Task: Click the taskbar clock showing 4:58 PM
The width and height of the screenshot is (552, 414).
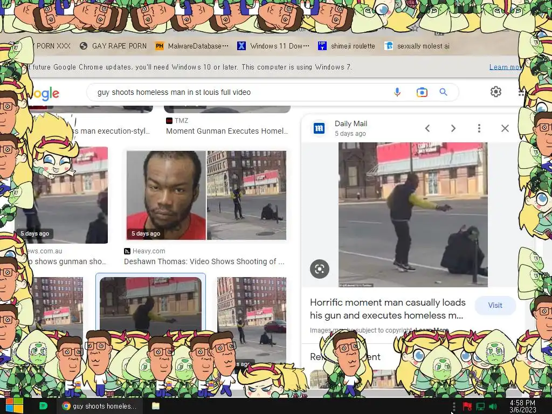Action: click(x=523, y=406)
